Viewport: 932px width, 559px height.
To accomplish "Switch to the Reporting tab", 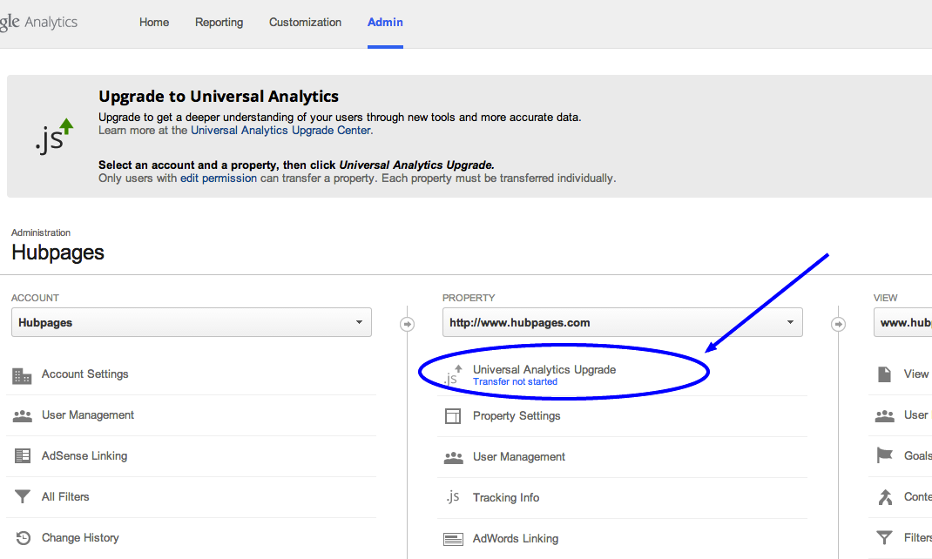I will (219, 23).
